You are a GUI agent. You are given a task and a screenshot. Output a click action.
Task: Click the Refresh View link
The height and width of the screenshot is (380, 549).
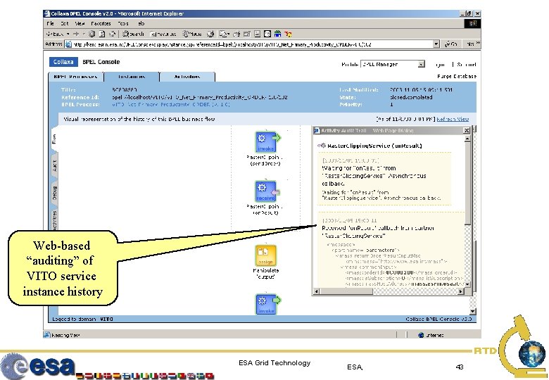pos(453,119)
